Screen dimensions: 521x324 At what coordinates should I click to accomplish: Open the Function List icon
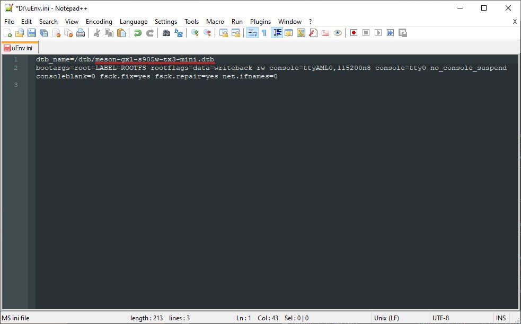pyautogui.click(x=313, y=33)
